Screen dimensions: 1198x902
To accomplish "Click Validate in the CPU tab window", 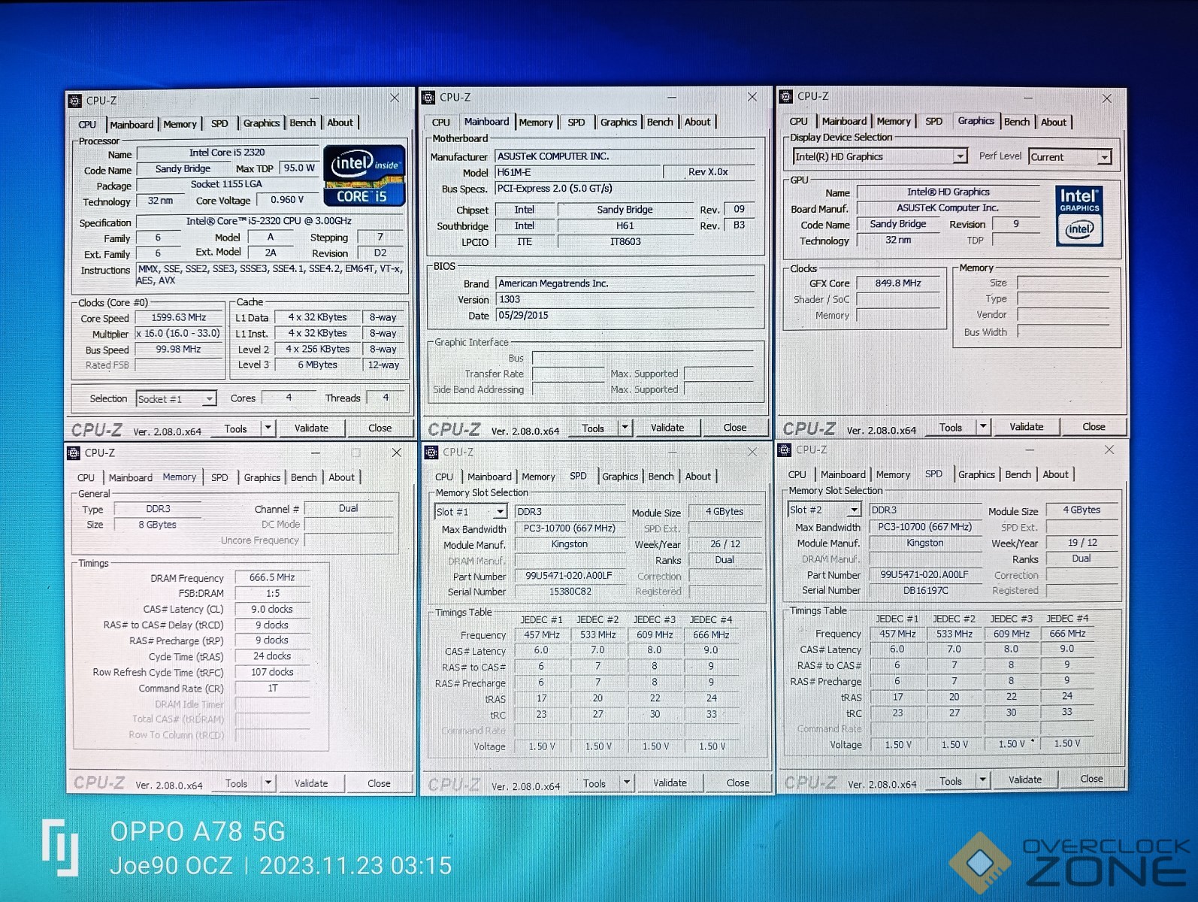I will click(x=312, y=428).
